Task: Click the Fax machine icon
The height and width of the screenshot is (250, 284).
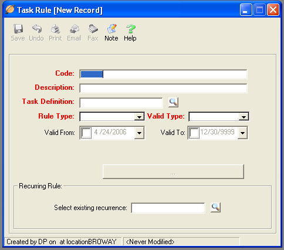Action: [x=93, y=29]
